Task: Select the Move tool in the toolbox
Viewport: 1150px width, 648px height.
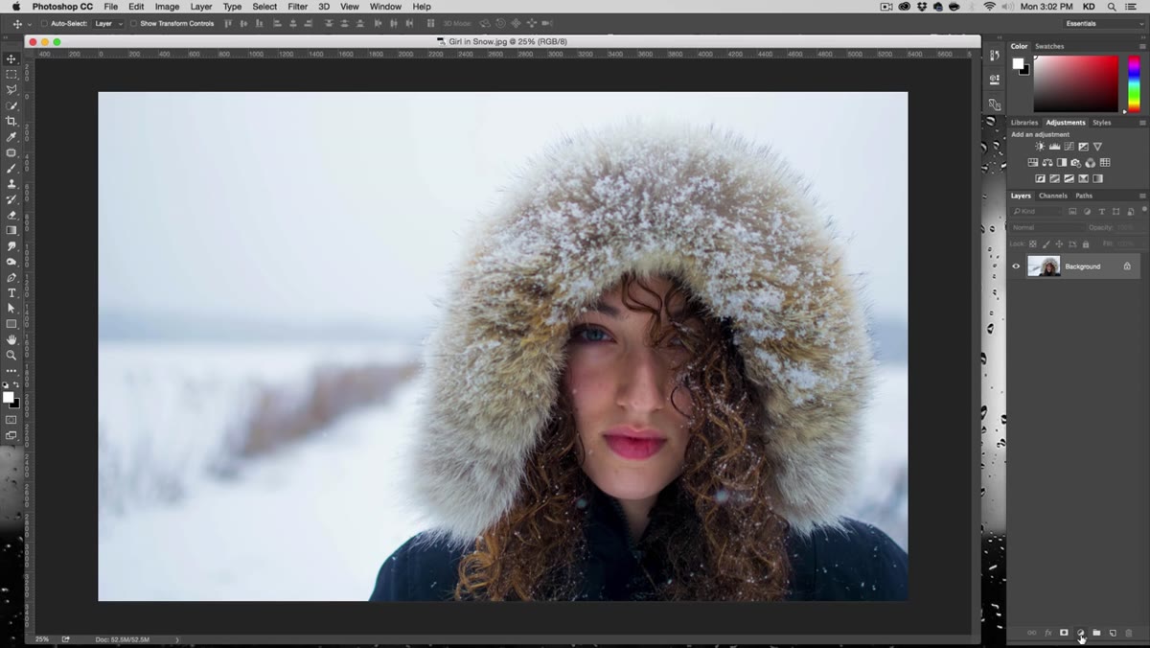Action: [x=11, y=58]
